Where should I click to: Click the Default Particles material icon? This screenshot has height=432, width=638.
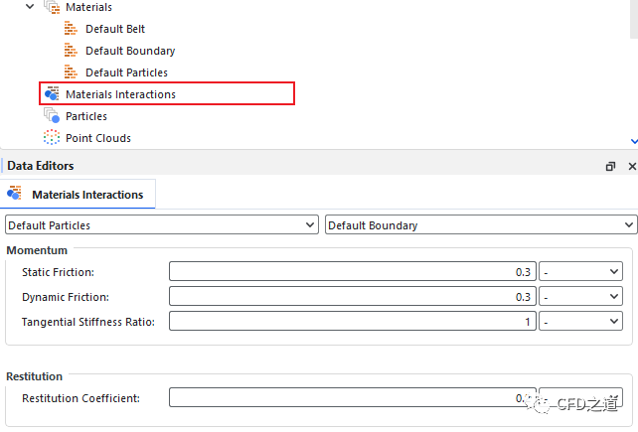(71, 72)
